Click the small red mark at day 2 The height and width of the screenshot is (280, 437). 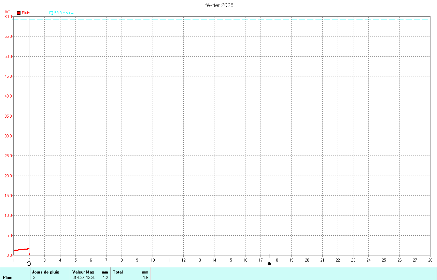click(29, 254)
